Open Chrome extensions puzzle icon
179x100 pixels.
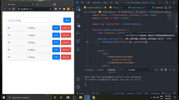64,9
